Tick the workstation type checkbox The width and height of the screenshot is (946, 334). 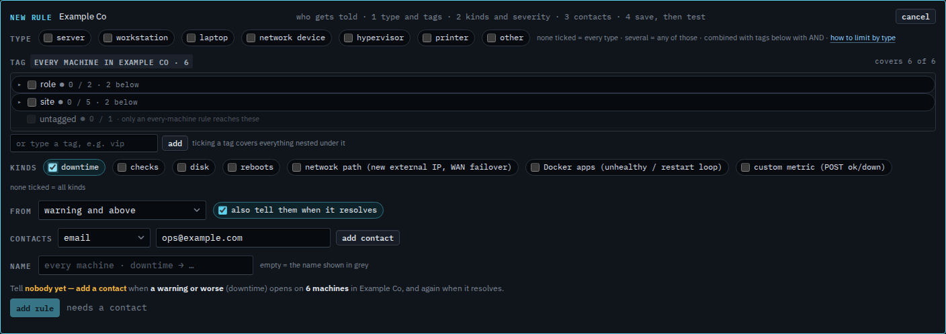point(107,38)
